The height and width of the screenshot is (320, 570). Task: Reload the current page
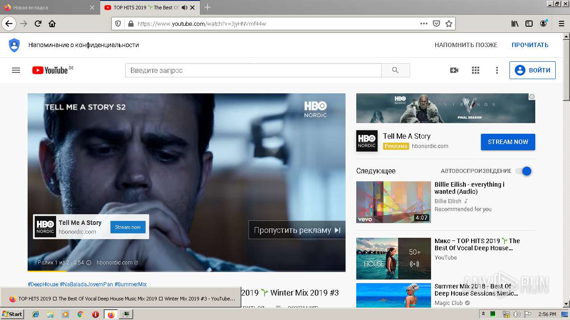(38, 24)
